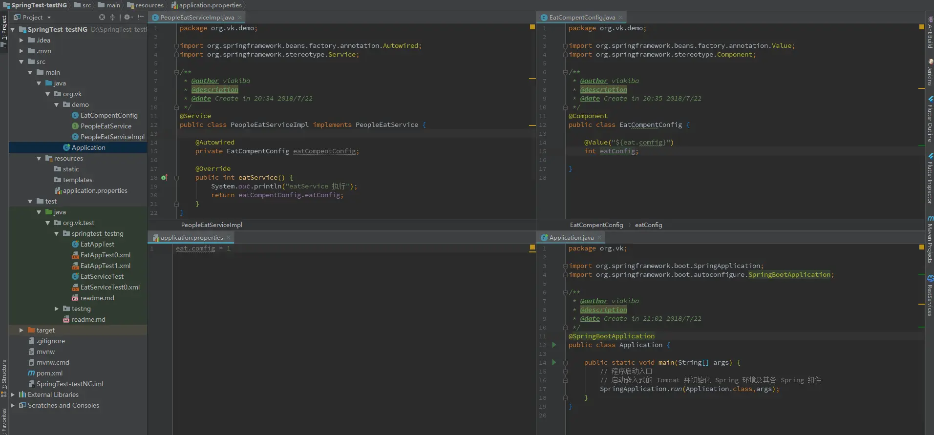Click yellow inspection indicator in EatCompentConfig editor
Screen dimensions: 934x435
921,27
